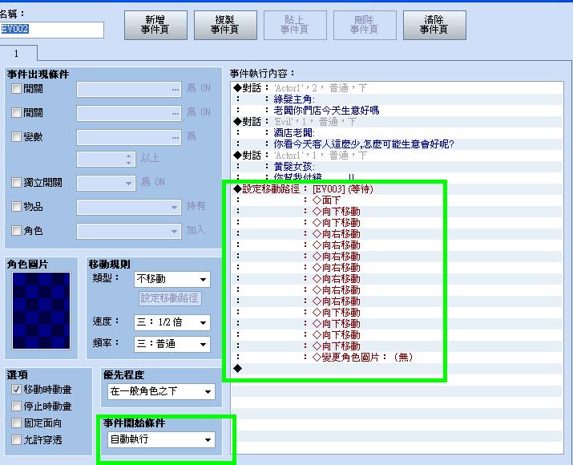Open the 頻率 dropdown showing 三：普通

pyautogui.click(x=172, y=344)
